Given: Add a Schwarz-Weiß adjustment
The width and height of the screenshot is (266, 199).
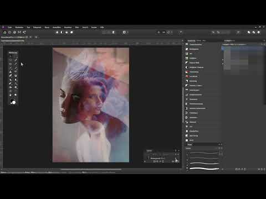Looking at the screenshot, I should tap(202, 63).
